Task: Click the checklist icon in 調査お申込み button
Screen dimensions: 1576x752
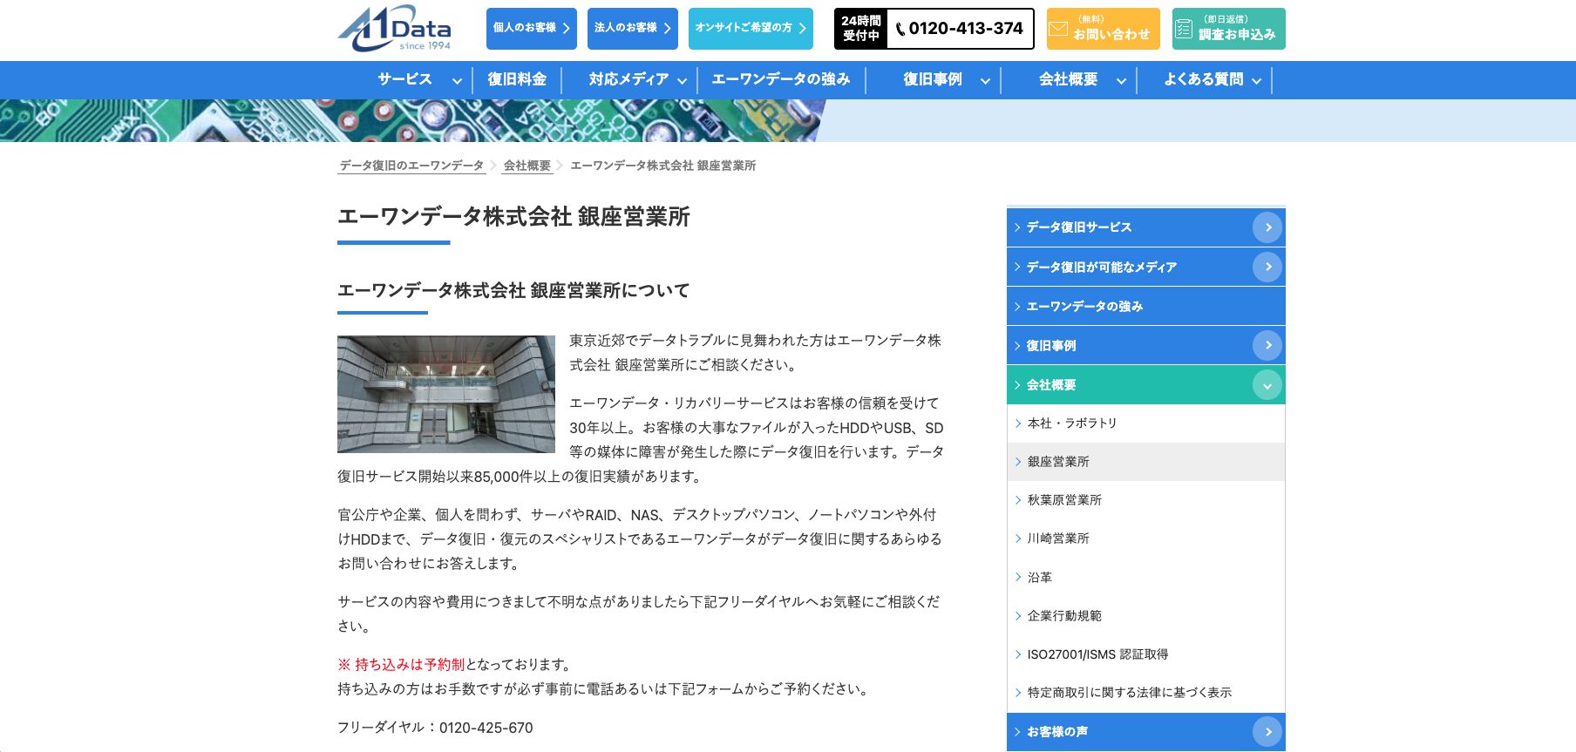Action: 1184,29
